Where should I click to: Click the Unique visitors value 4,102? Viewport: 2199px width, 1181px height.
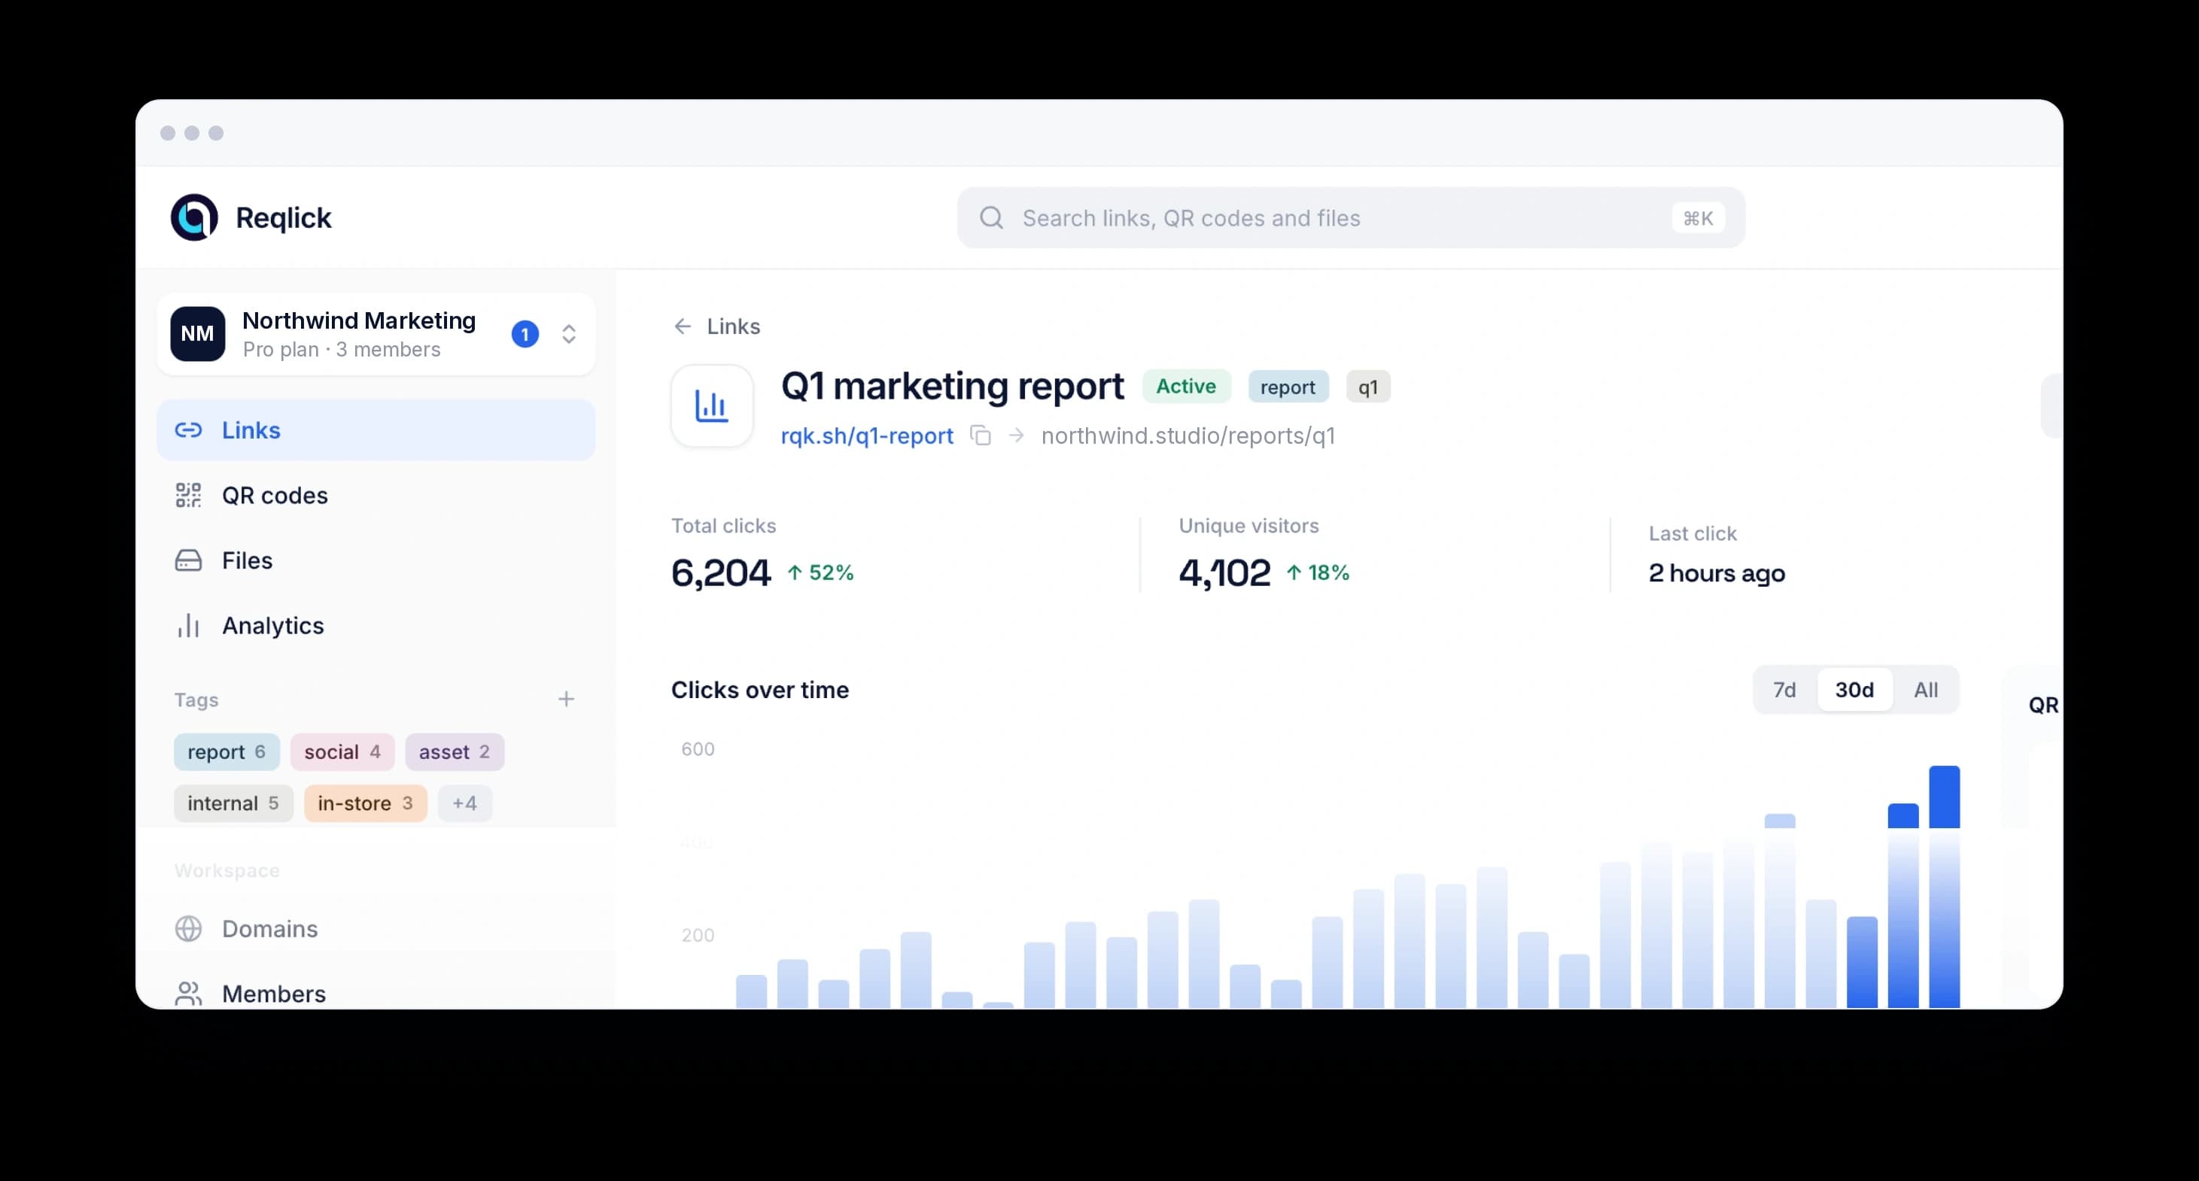(x=1224, y=572)
